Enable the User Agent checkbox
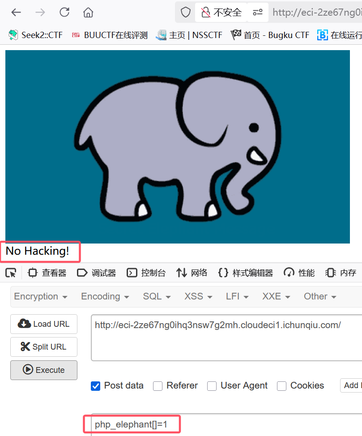This screenshot has height=436, width=362. [x=212, y=386]
